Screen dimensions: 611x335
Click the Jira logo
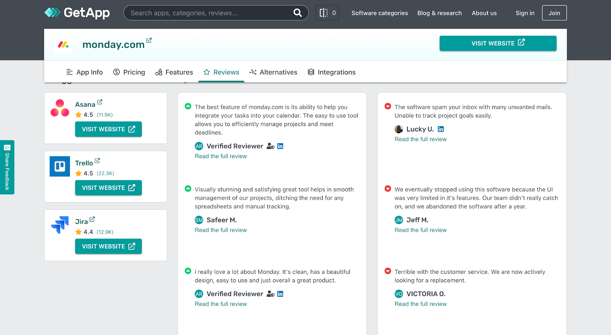[x=60, y=225]
